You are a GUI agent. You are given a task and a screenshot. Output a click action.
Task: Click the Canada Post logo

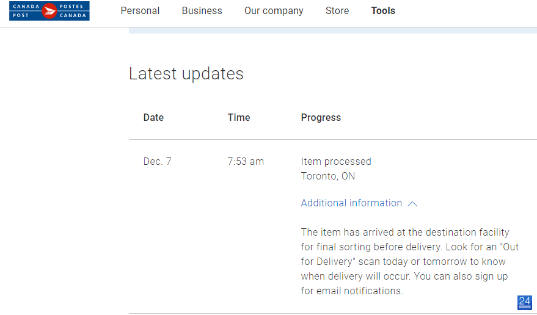(x=49, y=11)
